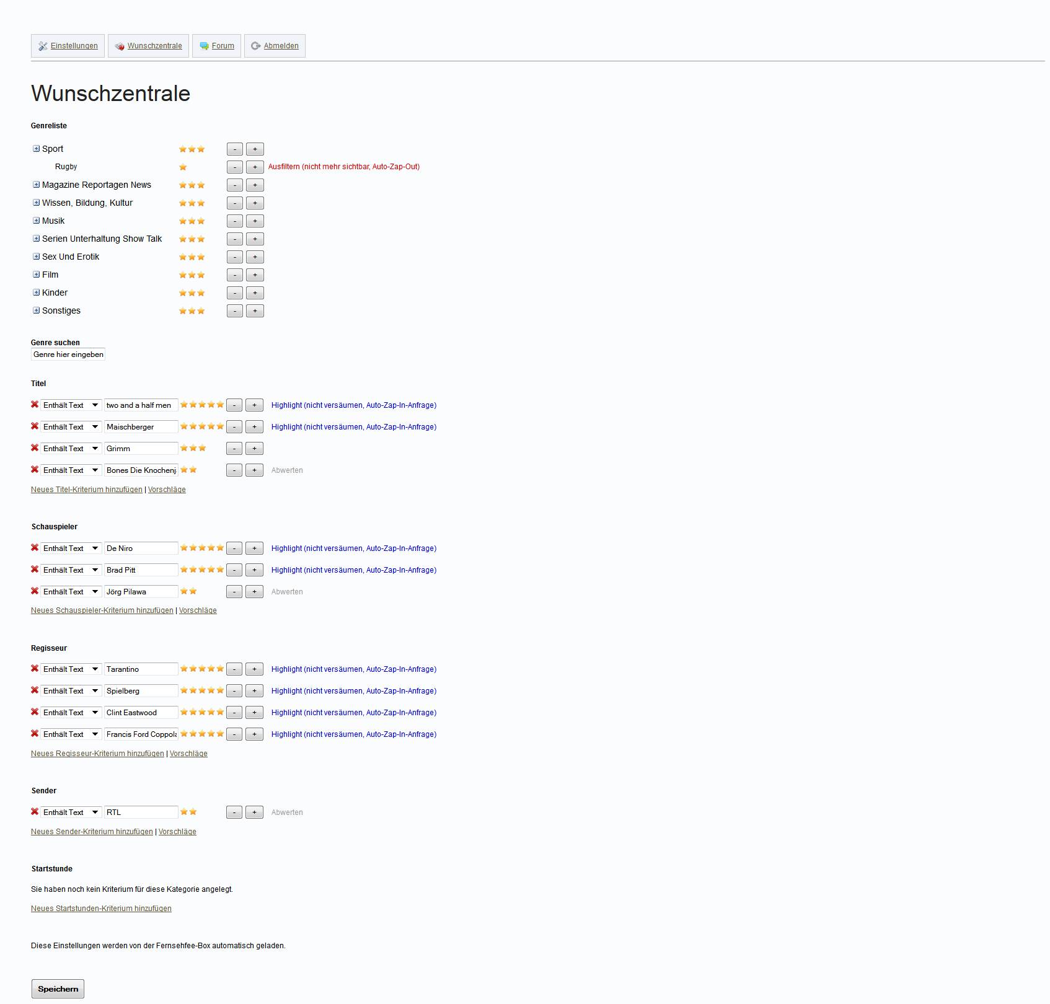The image size is (1050, 1004).
Task: Remove the Tarantino director criterion
Action: coord(35,669)
